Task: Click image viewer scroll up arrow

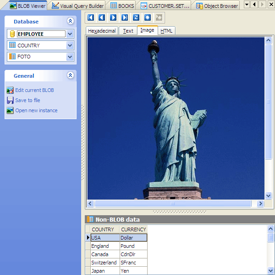Action: (268, 40)
